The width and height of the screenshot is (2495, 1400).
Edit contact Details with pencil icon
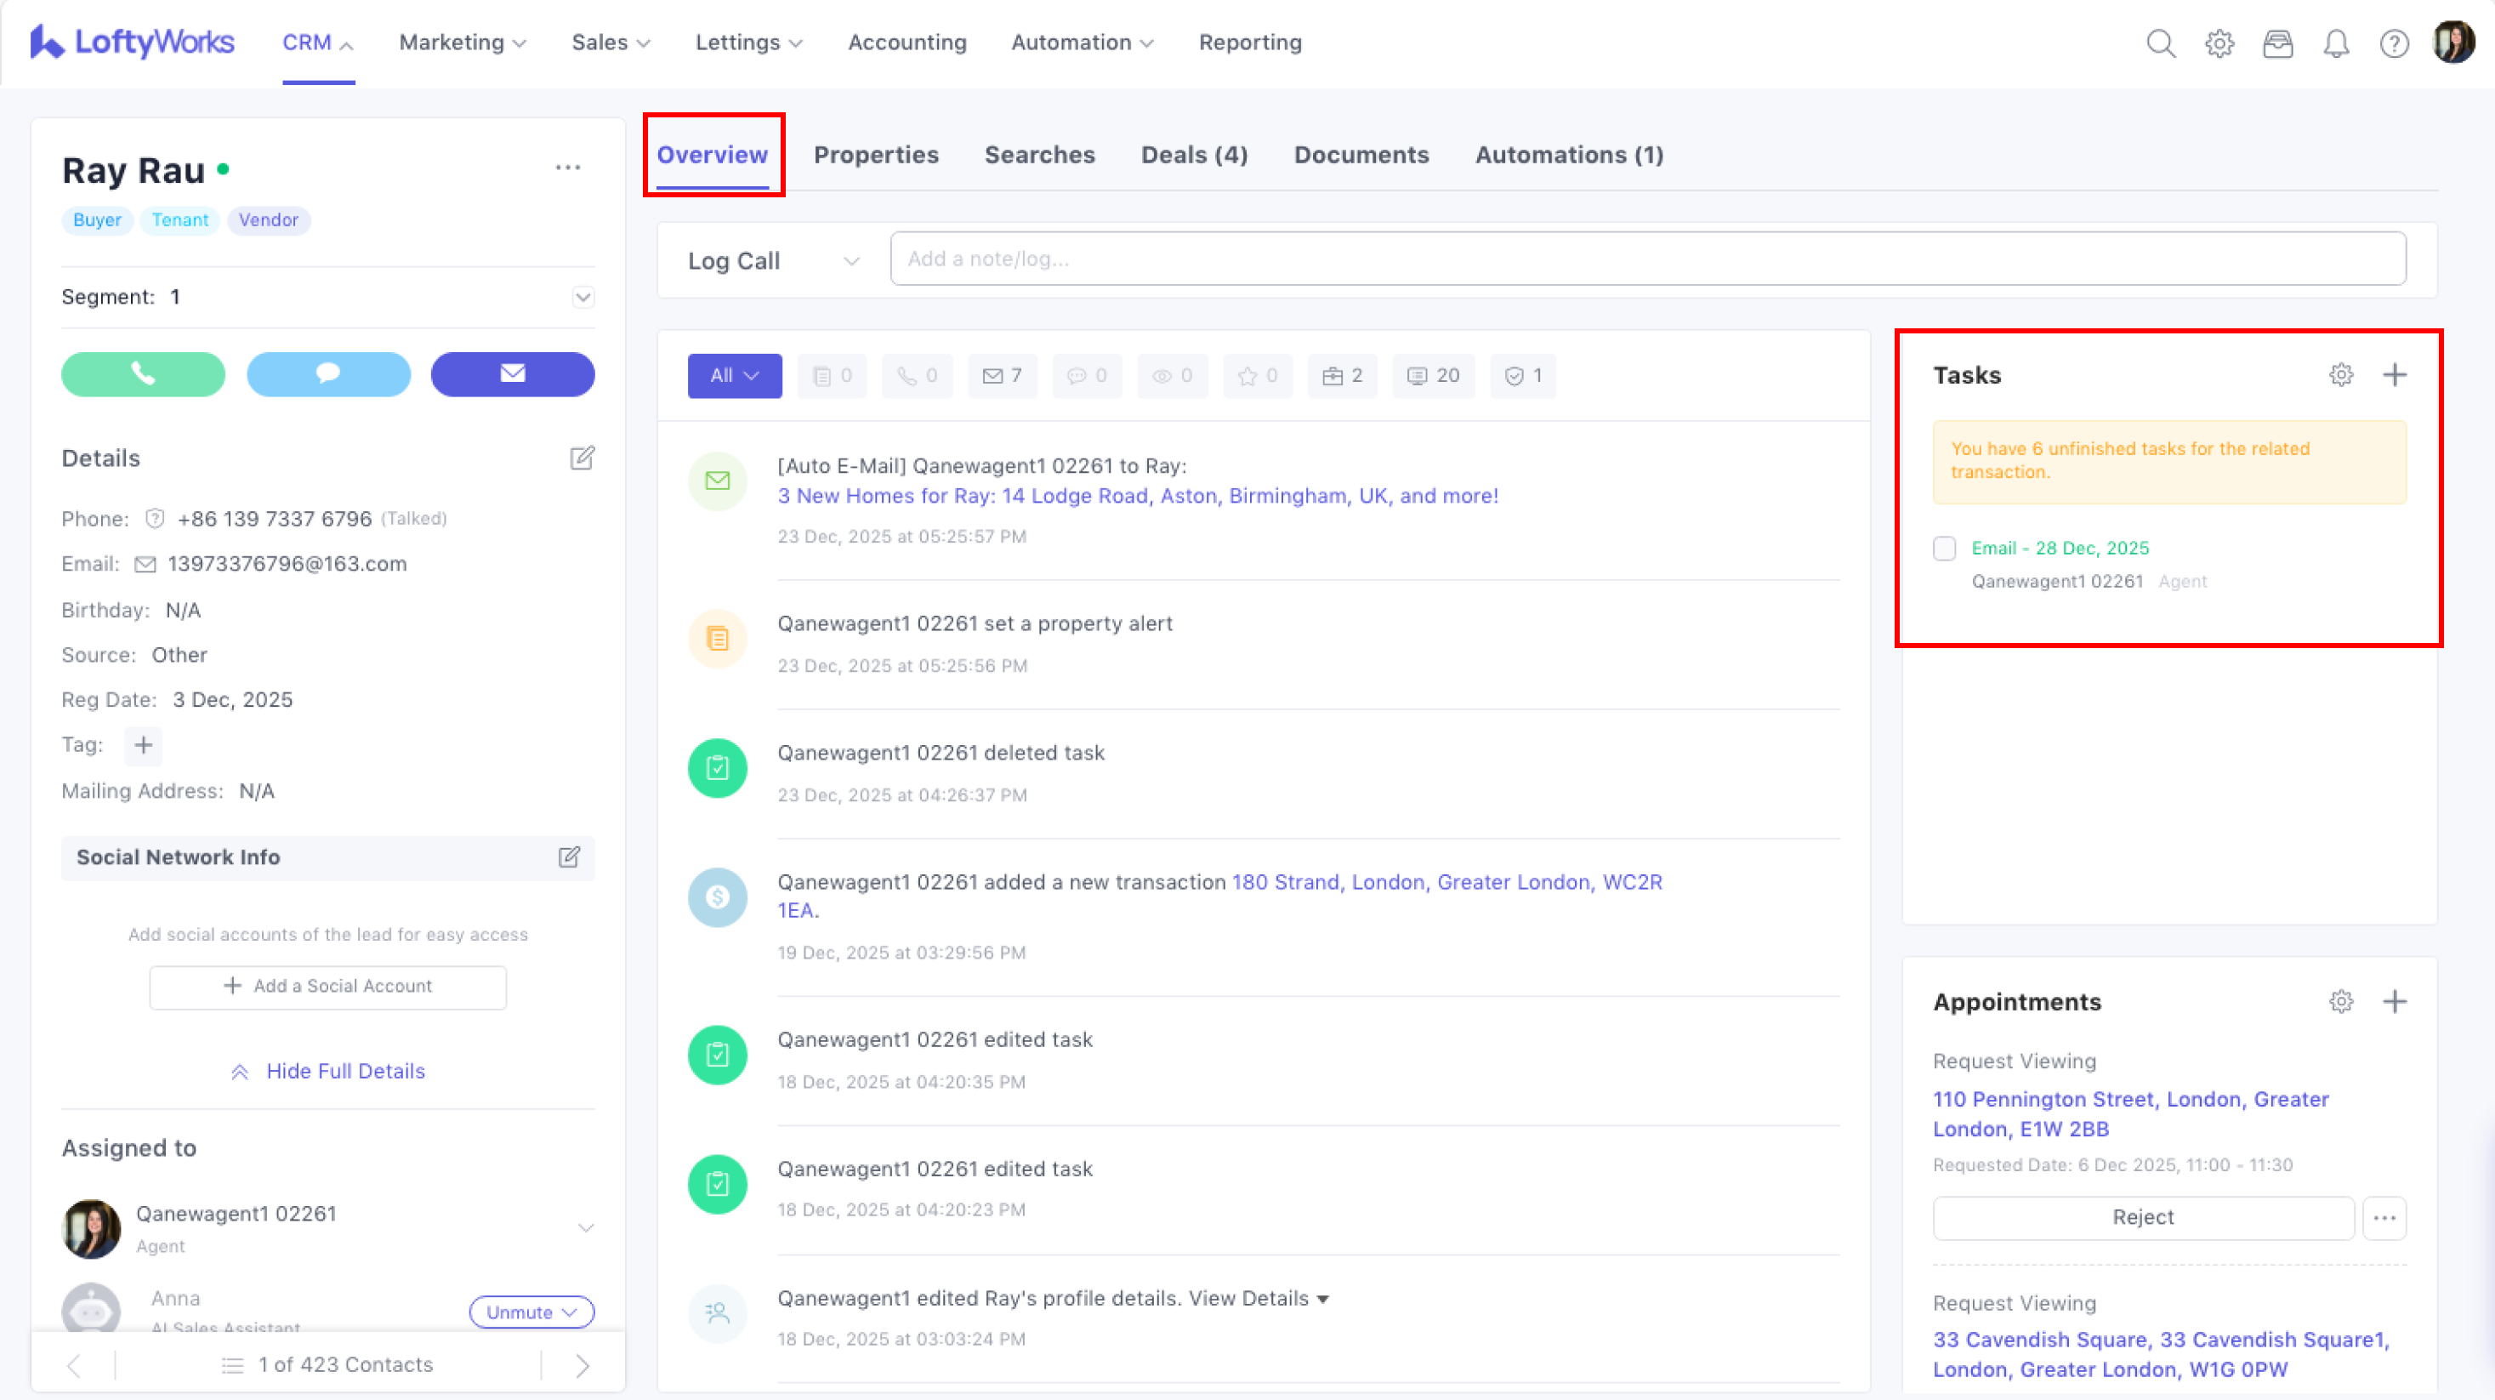click(x=583, y=458)
